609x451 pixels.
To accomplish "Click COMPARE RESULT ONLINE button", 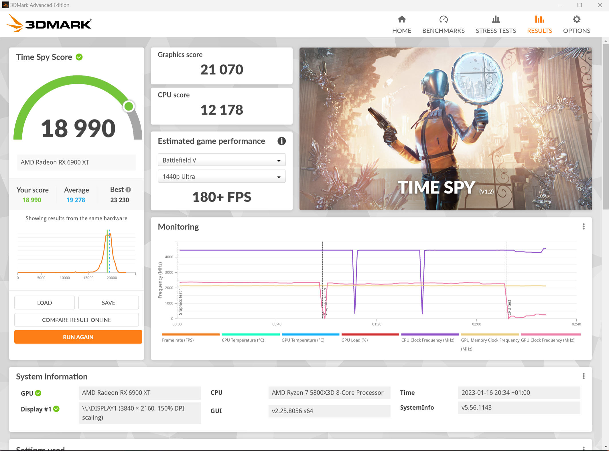I will coord(76,320).
